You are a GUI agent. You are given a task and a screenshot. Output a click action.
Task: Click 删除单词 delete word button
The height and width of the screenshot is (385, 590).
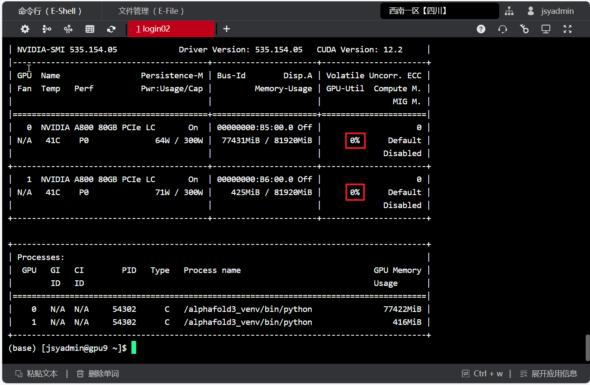(x=98, y=374)
